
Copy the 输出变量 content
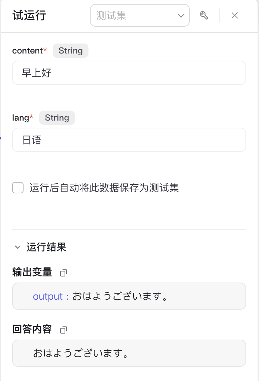[64, 273]
